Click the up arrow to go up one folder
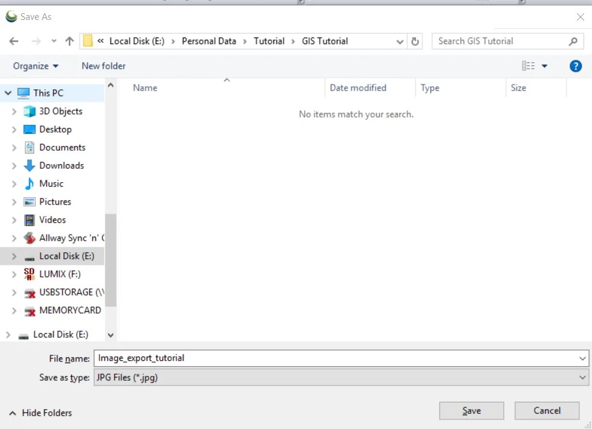Image resolution: width=592 pixels, height=429 pixels. pyautogui.click(x=69, y=41)
